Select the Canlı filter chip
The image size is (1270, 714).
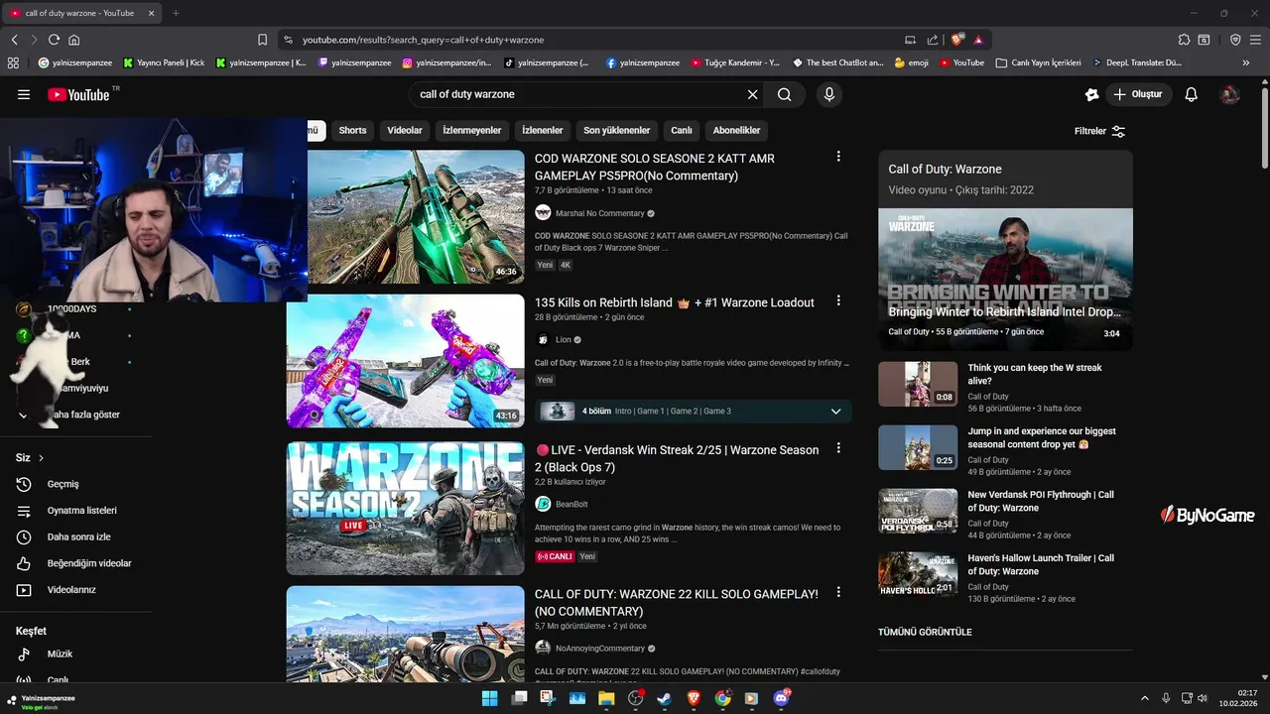point(682,130)
